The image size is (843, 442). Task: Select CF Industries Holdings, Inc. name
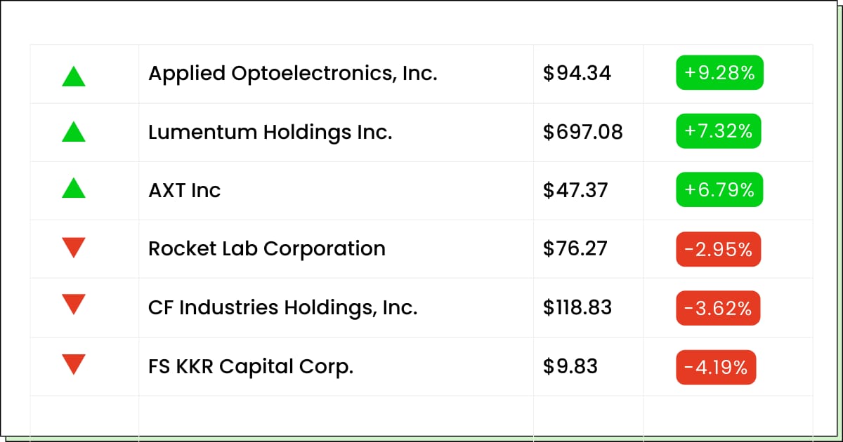coord(283,307)
